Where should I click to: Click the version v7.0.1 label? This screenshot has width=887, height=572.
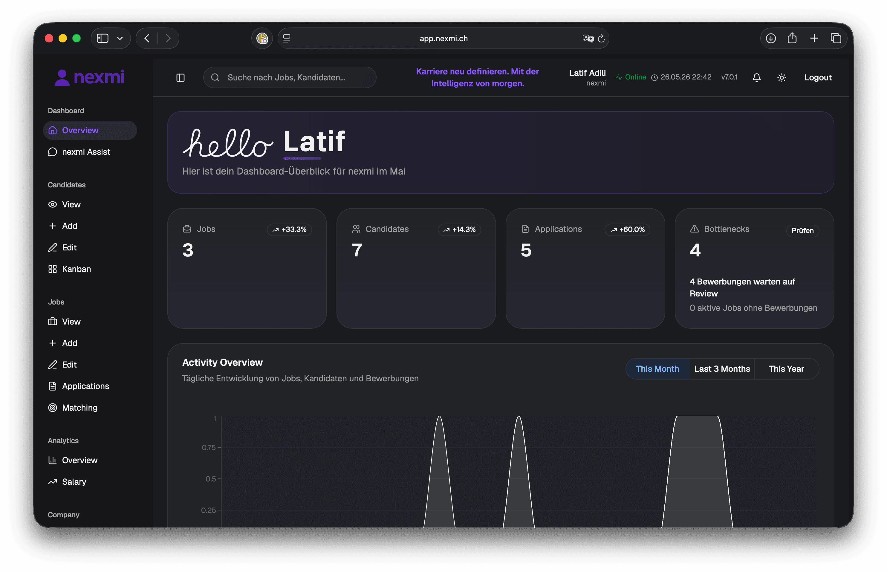pyautogui.click(x=729, y=77)
